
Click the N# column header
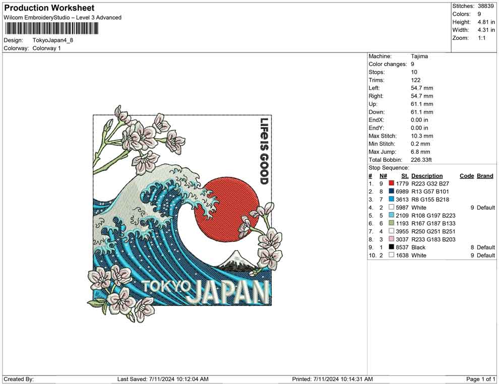383,176
